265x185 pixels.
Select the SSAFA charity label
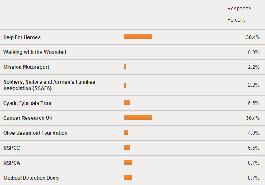coord(49,85)
